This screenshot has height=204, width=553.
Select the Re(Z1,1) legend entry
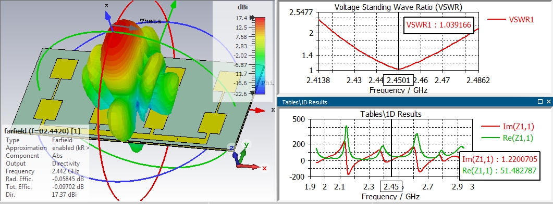pos(508,139)
